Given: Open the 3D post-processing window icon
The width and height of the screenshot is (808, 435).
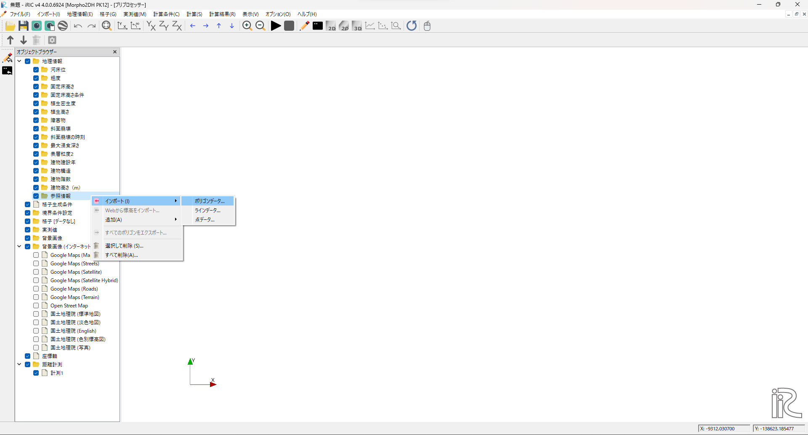Looking at the screenshot, I should (357, 26).
